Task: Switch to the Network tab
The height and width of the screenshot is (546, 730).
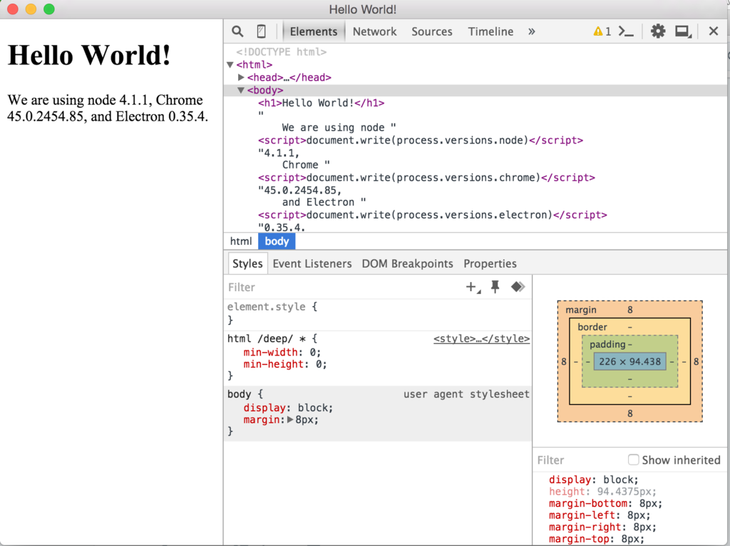Action: pos(374,31)
